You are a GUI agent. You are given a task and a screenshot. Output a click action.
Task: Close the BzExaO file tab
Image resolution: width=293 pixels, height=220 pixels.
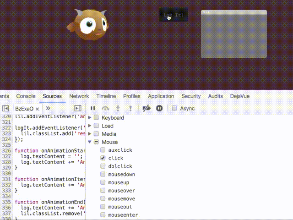click(x=37, y=109)
